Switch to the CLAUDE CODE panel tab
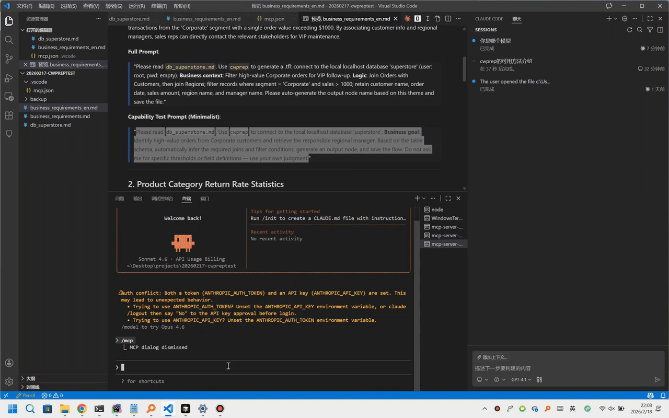This screenshot has height=418, width=669. click(x=489, y=19)
